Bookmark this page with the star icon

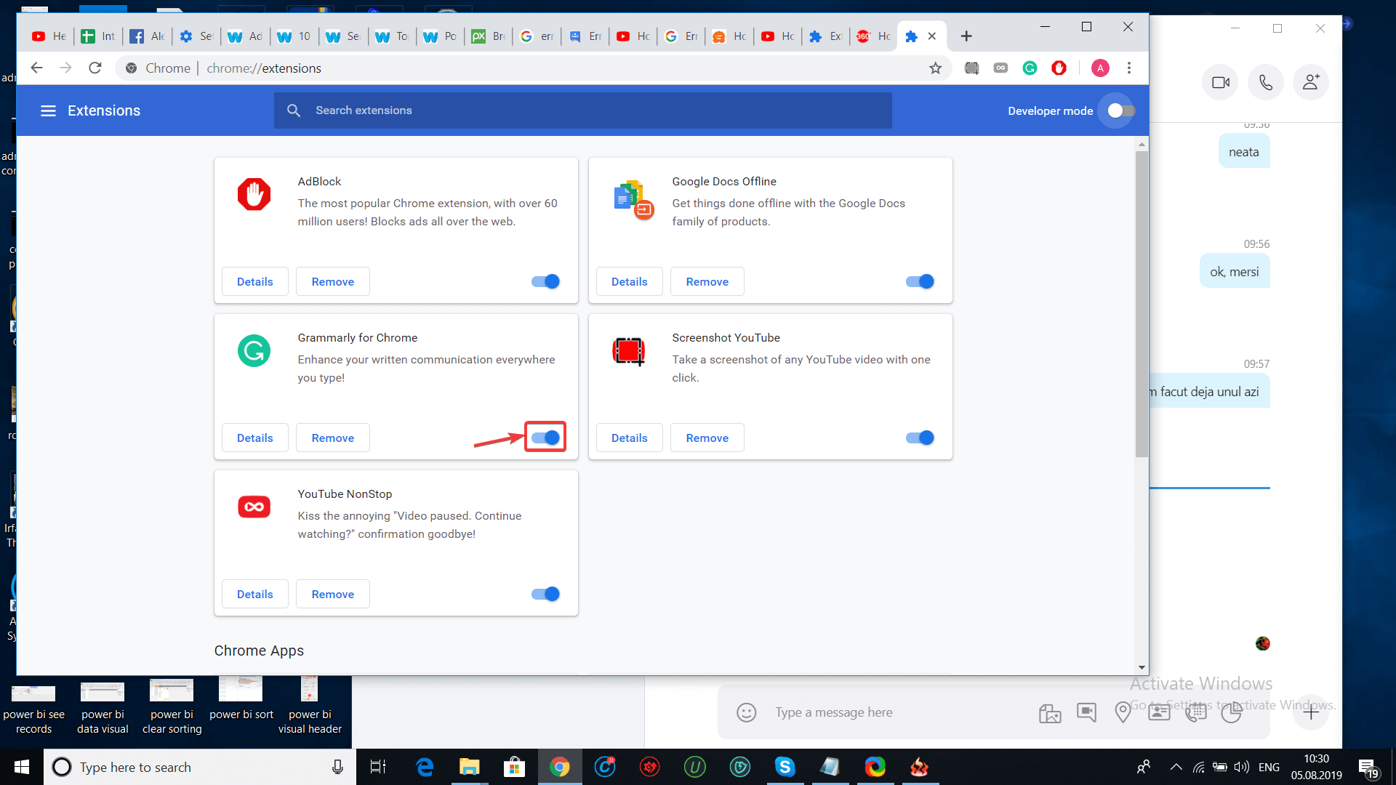click(935, 68)
